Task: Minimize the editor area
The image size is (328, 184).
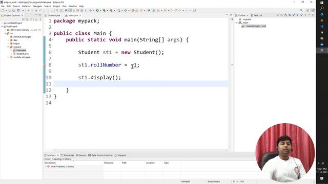Action: click(x=227, y=15)
